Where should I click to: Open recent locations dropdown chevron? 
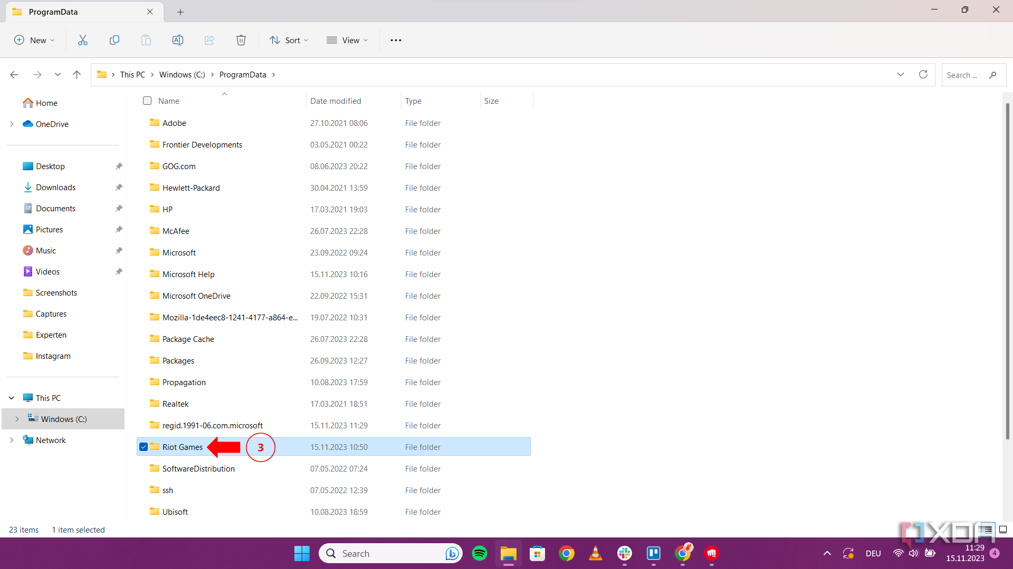pyautogui.click(x=58, y=75)
